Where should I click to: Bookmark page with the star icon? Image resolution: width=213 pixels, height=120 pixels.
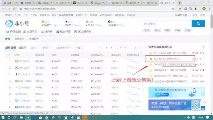[173, 9]
